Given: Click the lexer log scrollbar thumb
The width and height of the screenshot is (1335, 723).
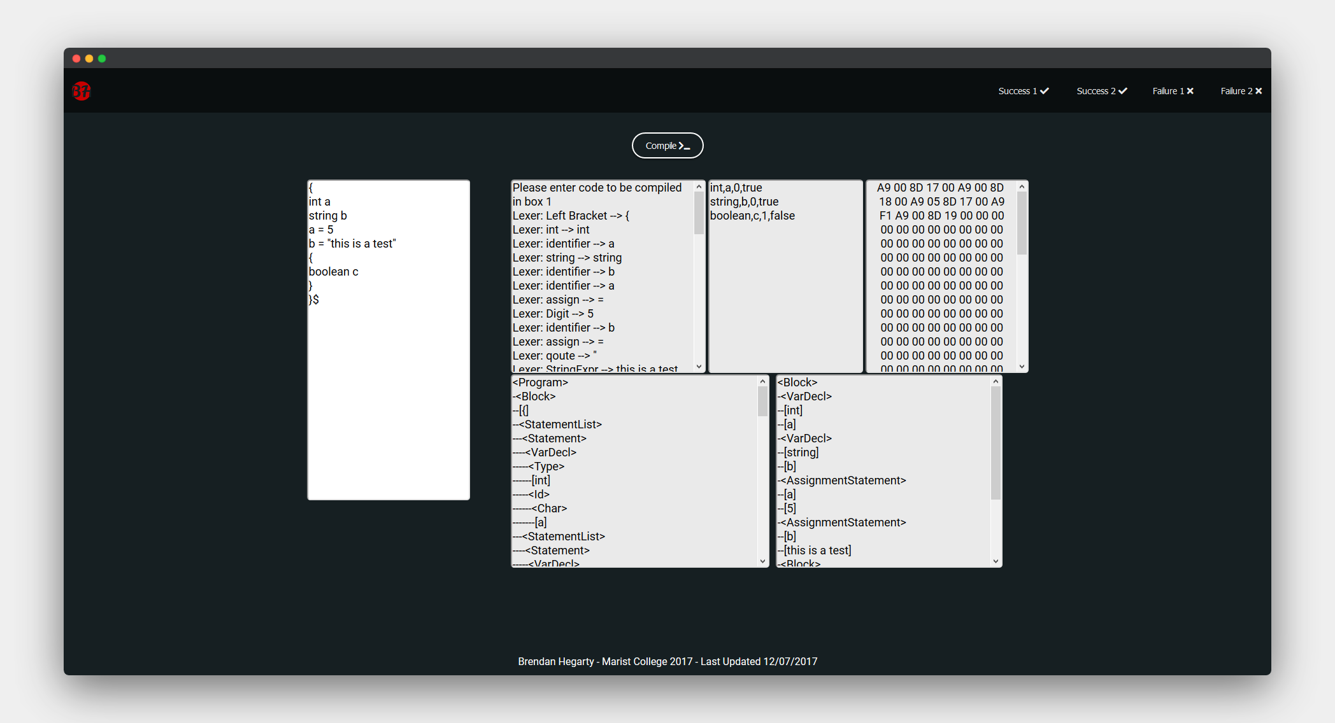Looking at the screenshot, I should click(x=699, y=213).
